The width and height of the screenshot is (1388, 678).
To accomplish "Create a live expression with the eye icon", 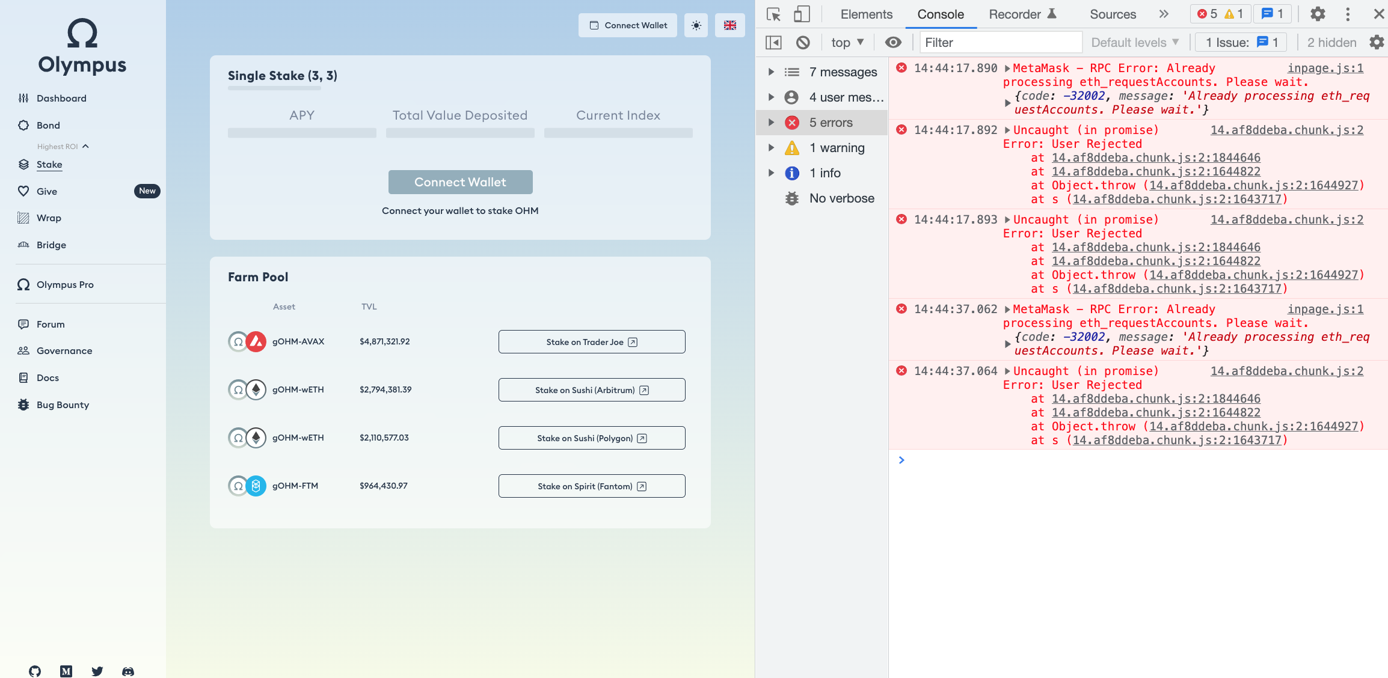I will pyautogui.click(x=893, y=42).
